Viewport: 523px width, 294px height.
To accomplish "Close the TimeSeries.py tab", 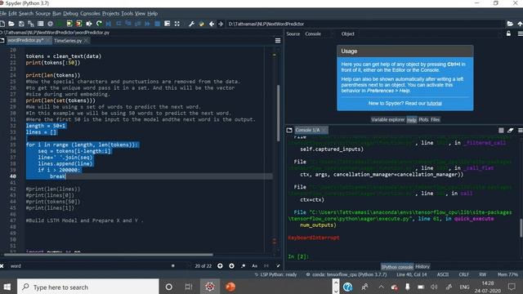I will 87,41.
